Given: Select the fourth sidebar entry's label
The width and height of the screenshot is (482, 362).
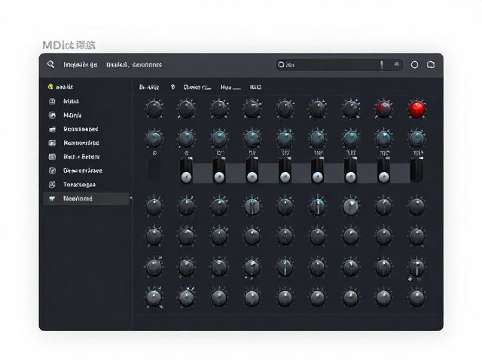Looking at the screenshot, I should coord(81,129).
